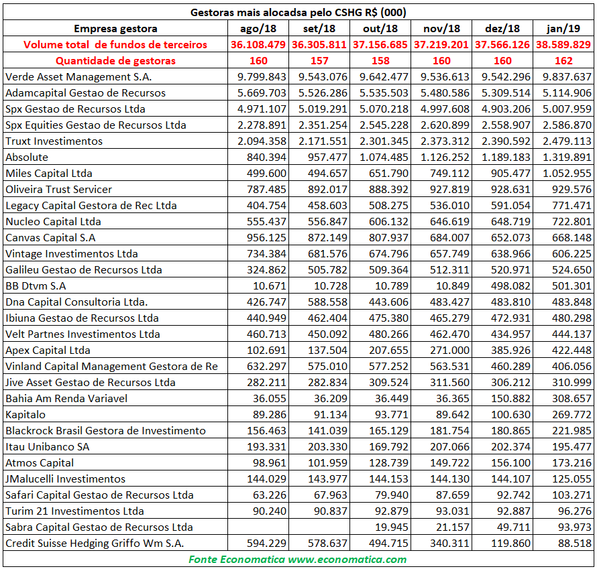Click BB Dtvm value 498.082
This screenshot has height=569, width=597.
click(510, 286)
